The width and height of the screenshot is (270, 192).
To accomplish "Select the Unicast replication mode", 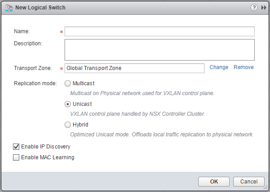I will pos(68,104).
